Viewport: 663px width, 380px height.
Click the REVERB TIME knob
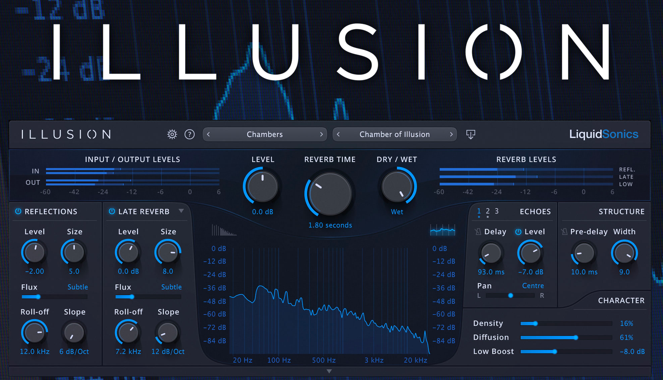click(330, 193)
